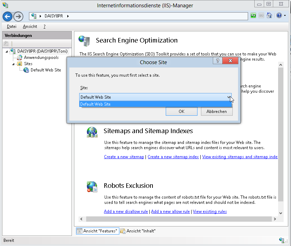The height and width of the screenshot is (246, 291).
Task: Click the blue help question mark icon
Action: tap(279, 16)
